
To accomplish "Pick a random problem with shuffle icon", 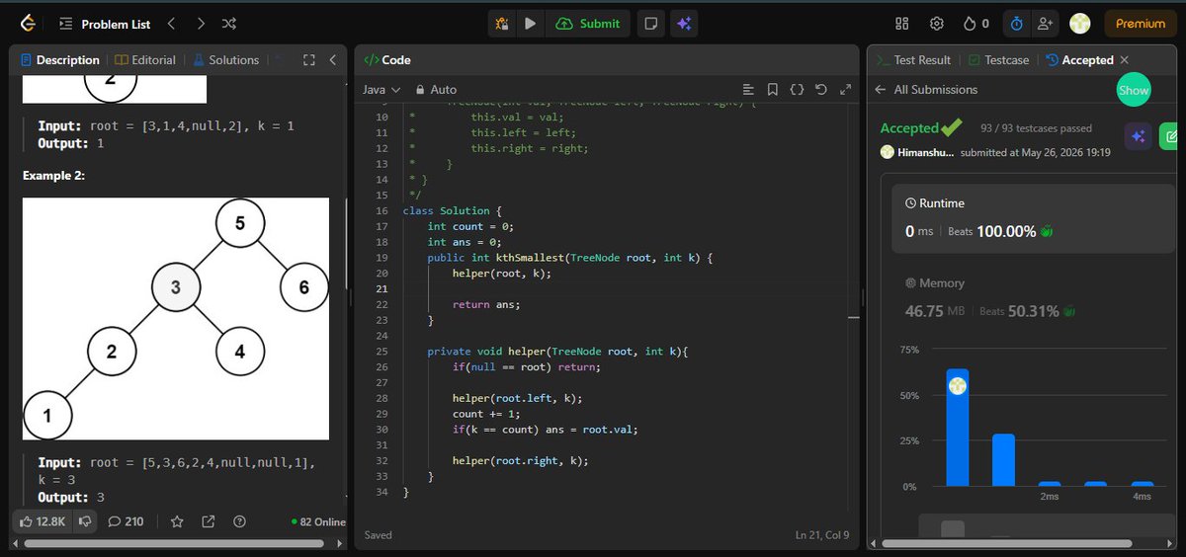I will pos(229,23).
